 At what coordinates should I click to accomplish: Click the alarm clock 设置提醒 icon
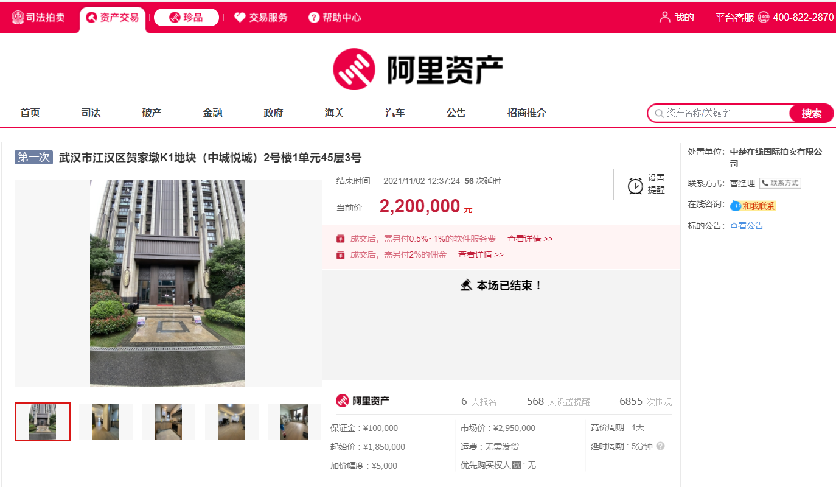pos(635,186)
